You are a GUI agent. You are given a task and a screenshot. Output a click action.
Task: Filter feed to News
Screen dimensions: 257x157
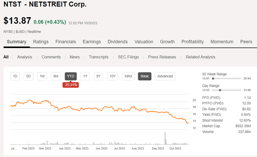[x=75, y=57]
